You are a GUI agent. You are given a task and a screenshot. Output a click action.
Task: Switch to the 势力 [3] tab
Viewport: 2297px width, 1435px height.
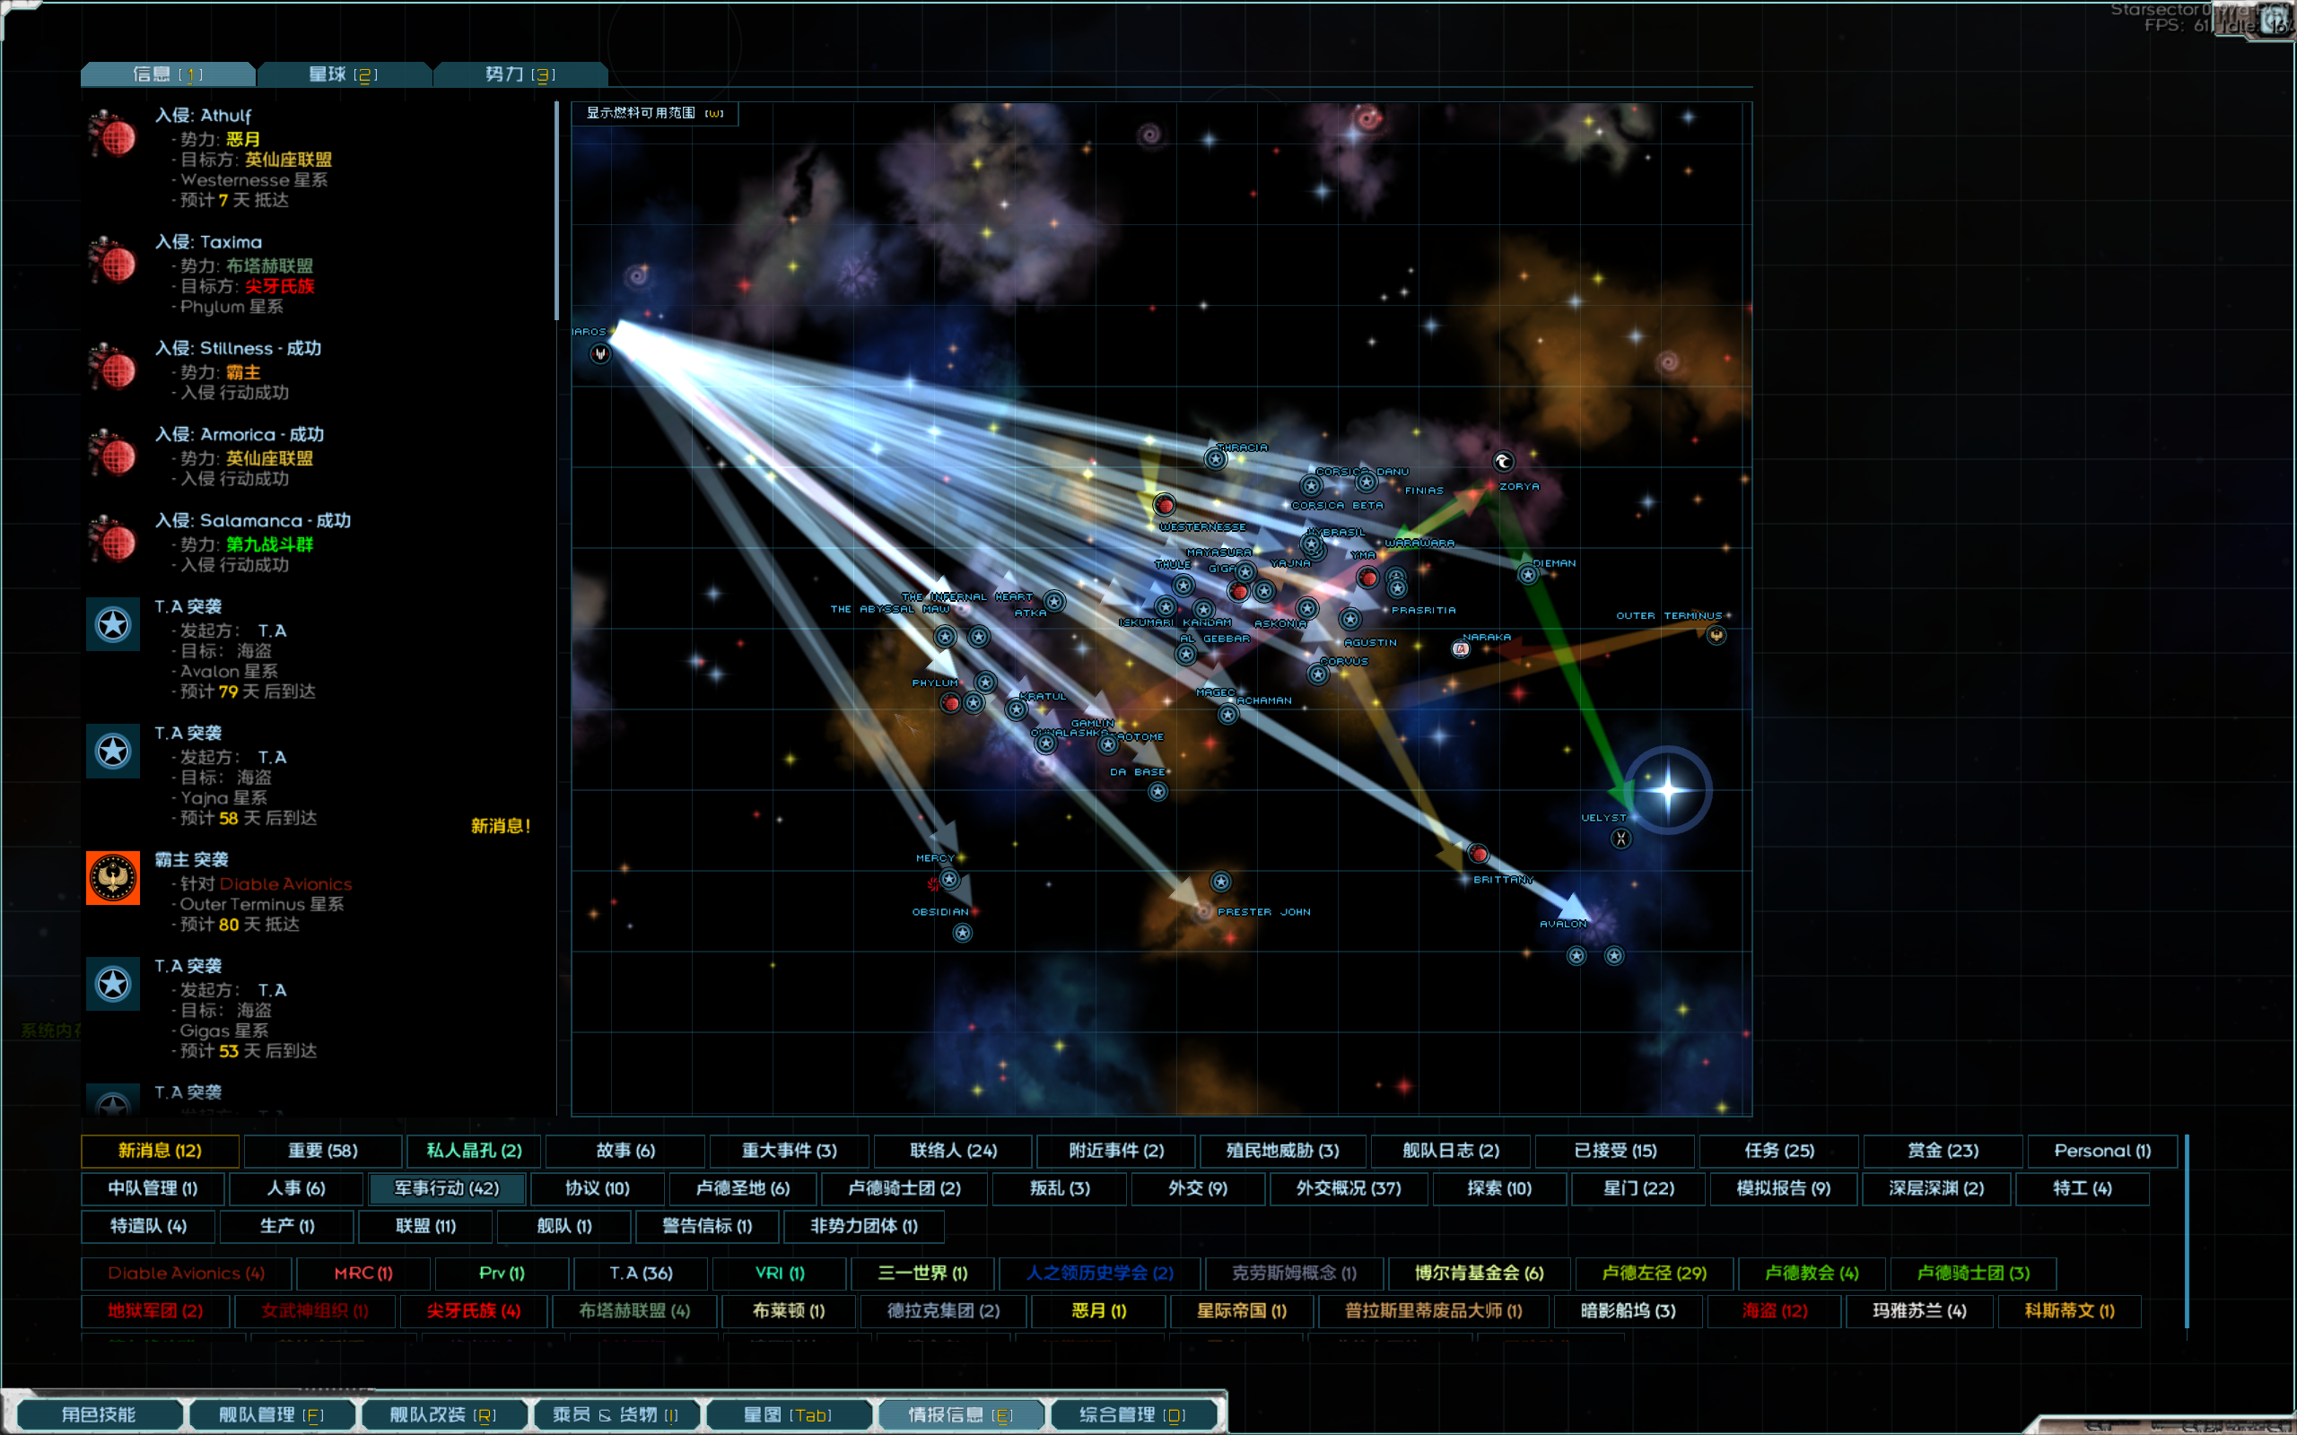tap(520, 74)
